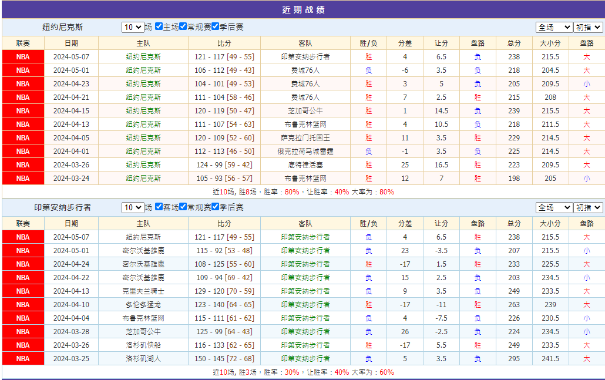Image resolution: width=605 pixels, height=380 pixels.
Task: Click handicap -11 in 2024-04-10 row
Action: (441, 304)
